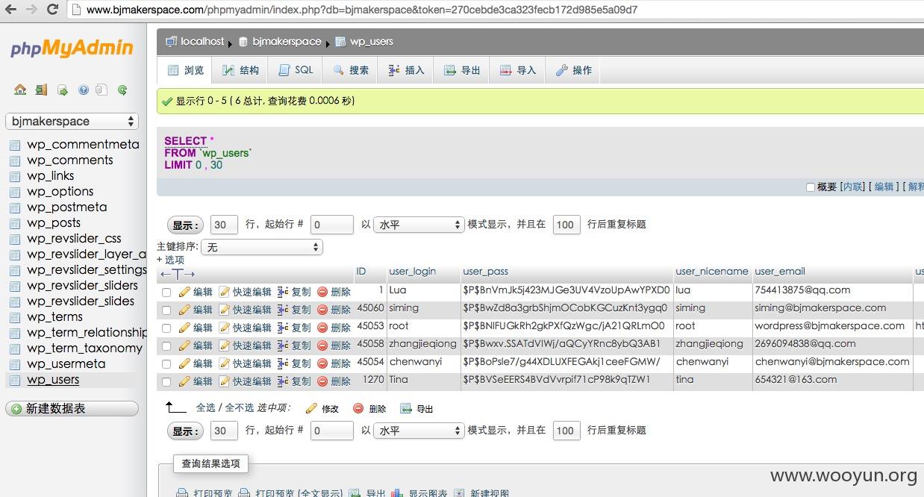This screenshot has width=924, height=497.
Task: Expand the + 选项 options link
Action: click(x=170, y=260)
